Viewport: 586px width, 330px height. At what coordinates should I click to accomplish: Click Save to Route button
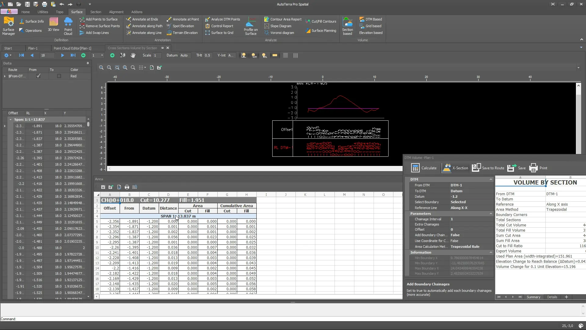[x=488, y=168]
